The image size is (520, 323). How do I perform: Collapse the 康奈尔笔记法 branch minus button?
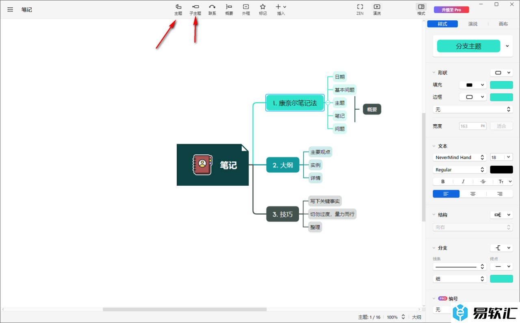[328, 103]
